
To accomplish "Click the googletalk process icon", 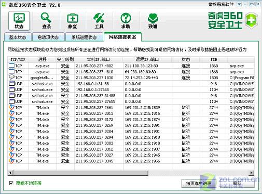I will (11, 77).
